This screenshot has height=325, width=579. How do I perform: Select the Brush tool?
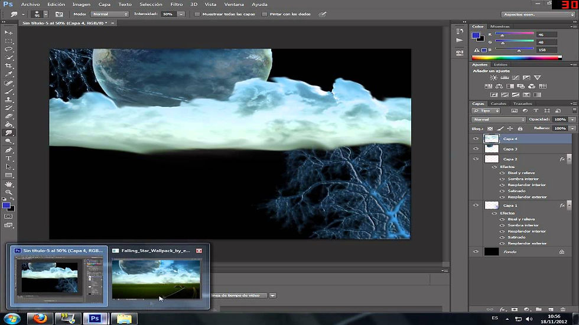(x=8, y=91)
